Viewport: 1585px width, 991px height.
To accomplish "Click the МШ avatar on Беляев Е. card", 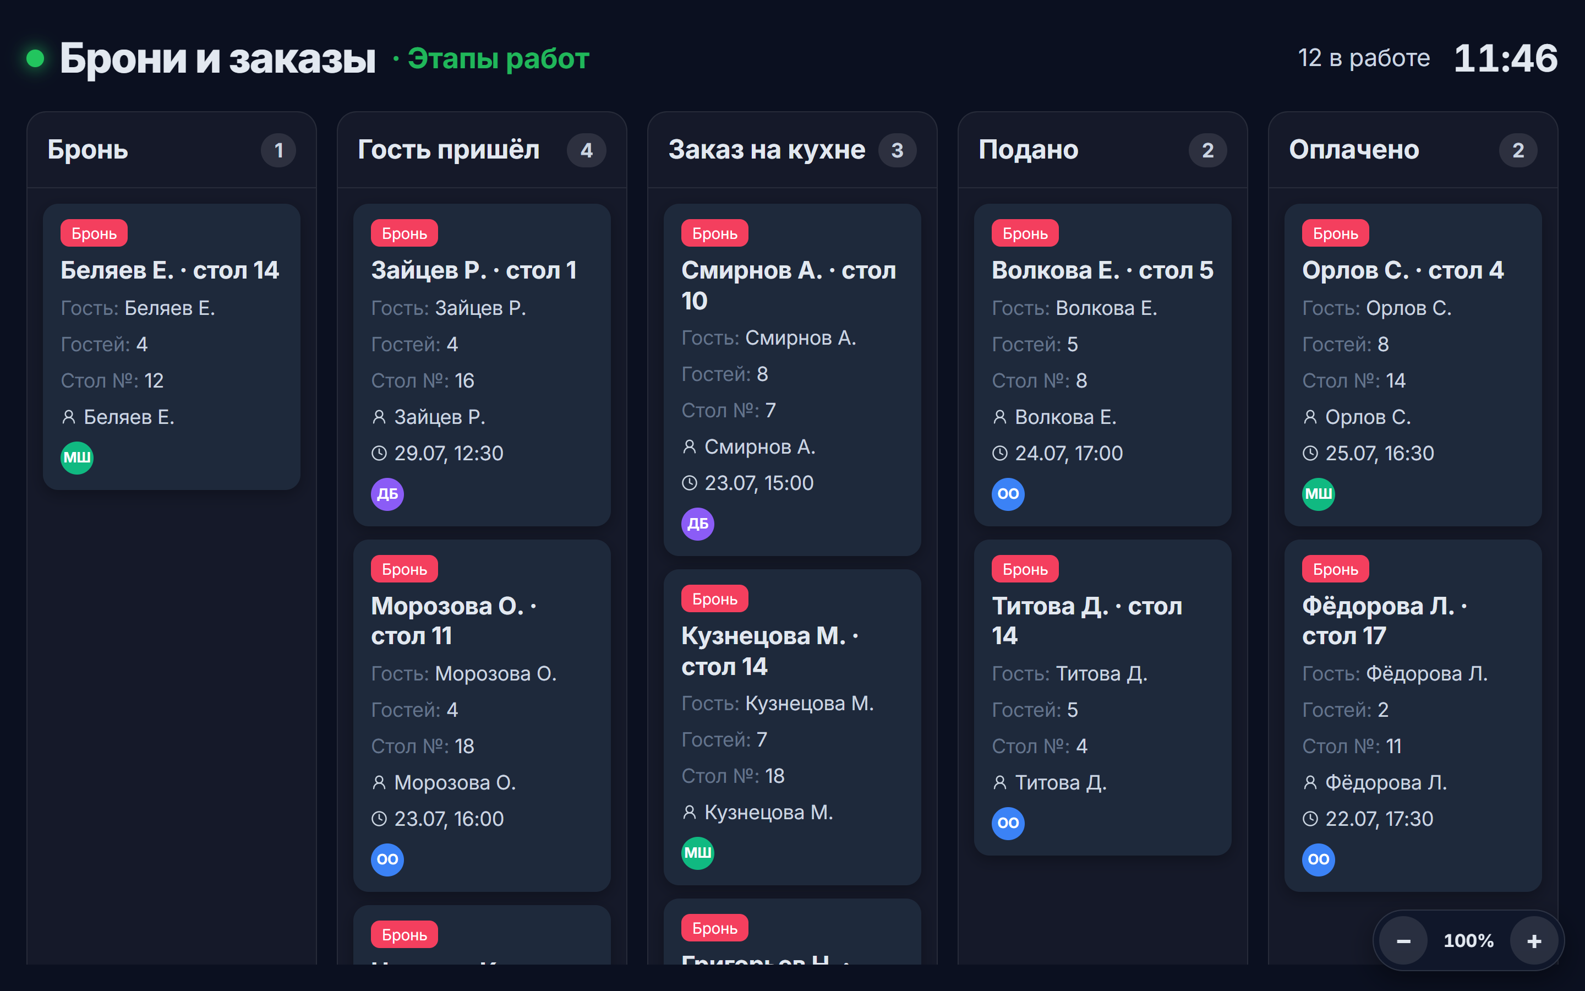I will coord(76,458).
